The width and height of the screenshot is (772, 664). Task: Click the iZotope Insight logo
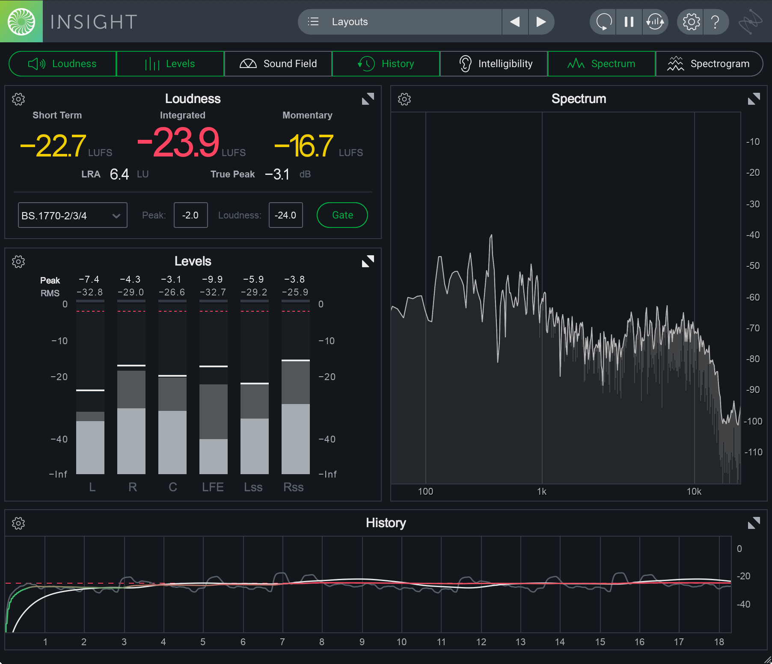[x=21, y=21]
